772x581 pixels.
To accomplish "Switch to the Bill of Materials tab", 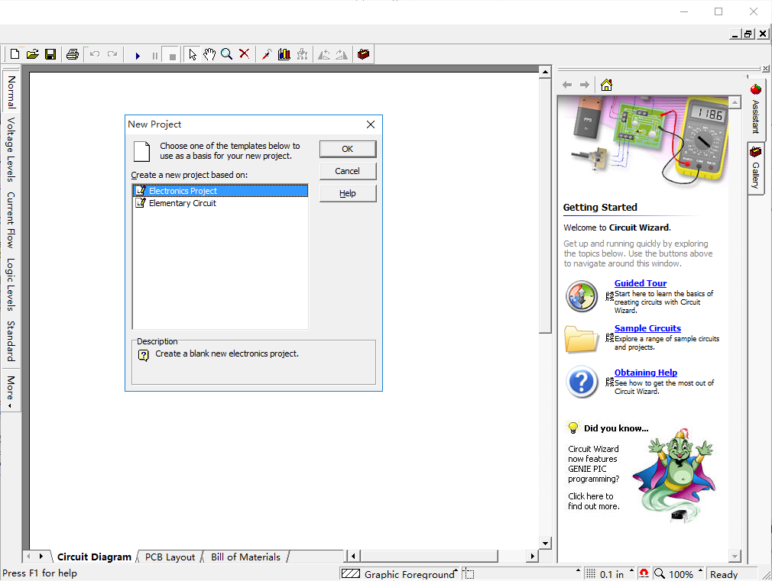I will pyautogui.click(x=245, y=557).
